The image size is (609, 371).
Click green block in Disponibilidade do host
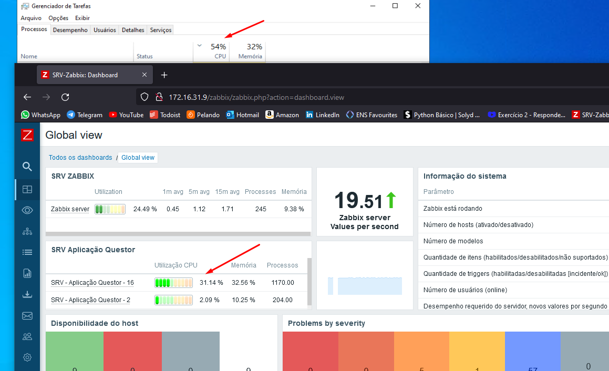pyautogui.click(x=75, y=351)
